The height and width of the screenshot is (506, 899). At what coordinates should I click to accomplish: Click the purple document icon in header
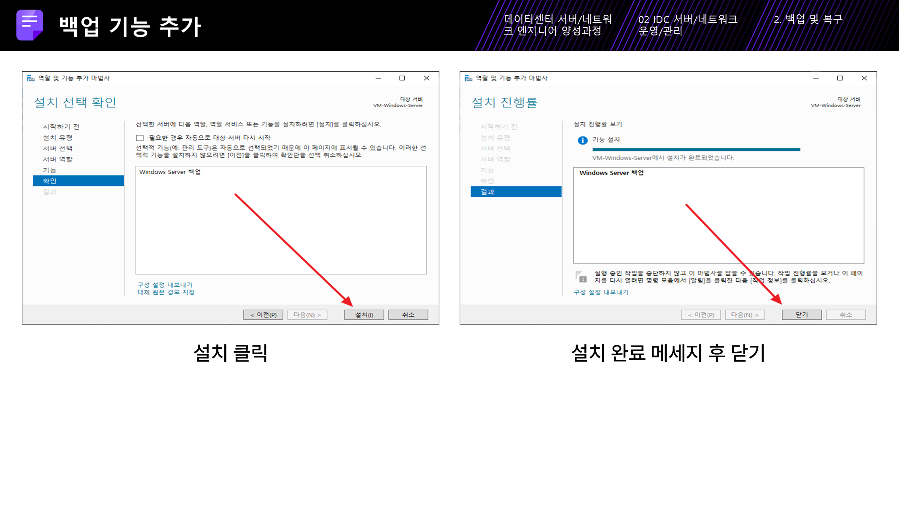pos(30,25)
